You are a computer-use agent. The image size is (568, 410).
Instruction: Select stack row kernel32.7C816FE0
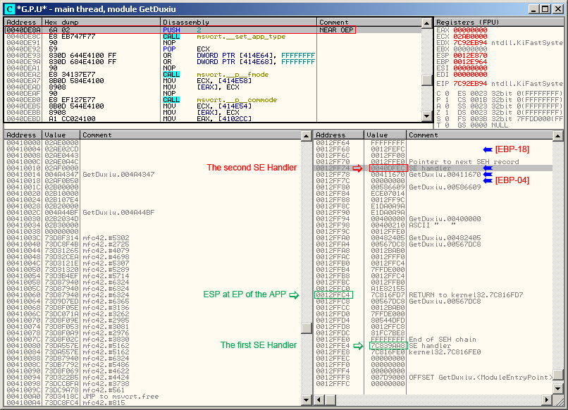[x=433, y=352]
